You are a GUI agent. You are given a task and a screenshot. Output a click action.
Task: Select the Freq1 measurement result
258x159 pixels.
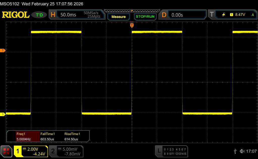coord(24,137)
